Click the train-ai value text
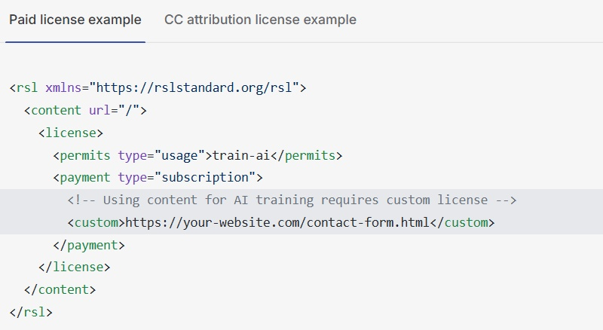This screenshot has width=603, height=330. pos(241,155)
